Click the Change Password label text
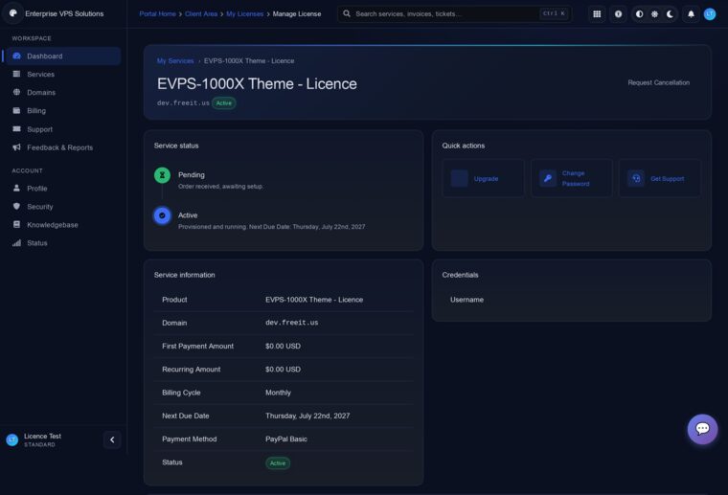Image resolution: width=728 pixels, height=495 pixels. tap(576, 178)
